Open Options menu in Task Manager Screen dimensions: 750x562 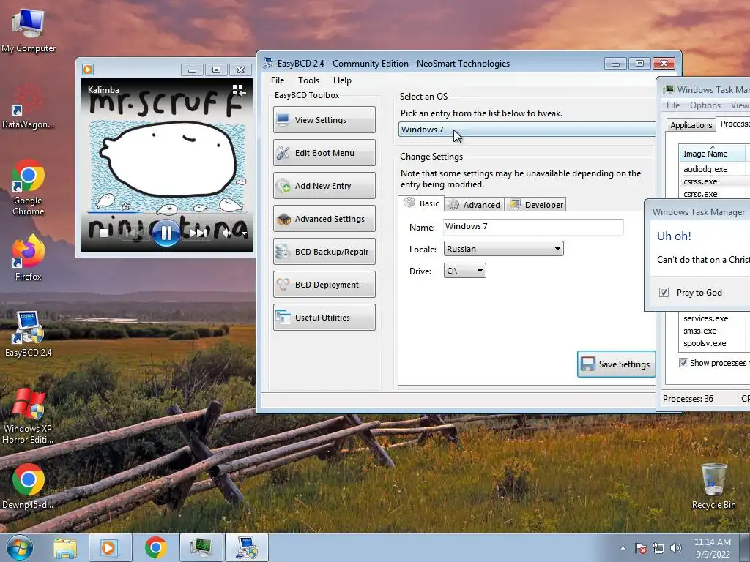(705, 105)
